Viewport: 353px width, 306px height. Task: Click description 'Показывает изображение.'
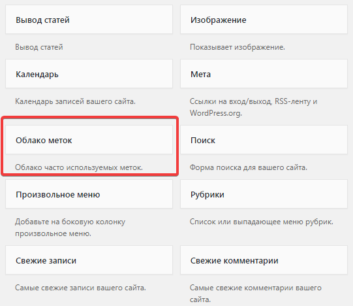click(238, 47)
